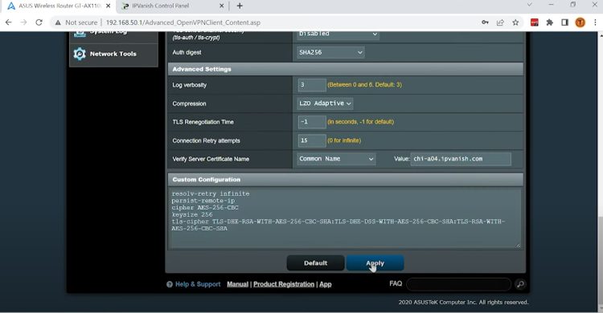Open the Product Registration link
The image size is (603, 313).
click(284, 284)
